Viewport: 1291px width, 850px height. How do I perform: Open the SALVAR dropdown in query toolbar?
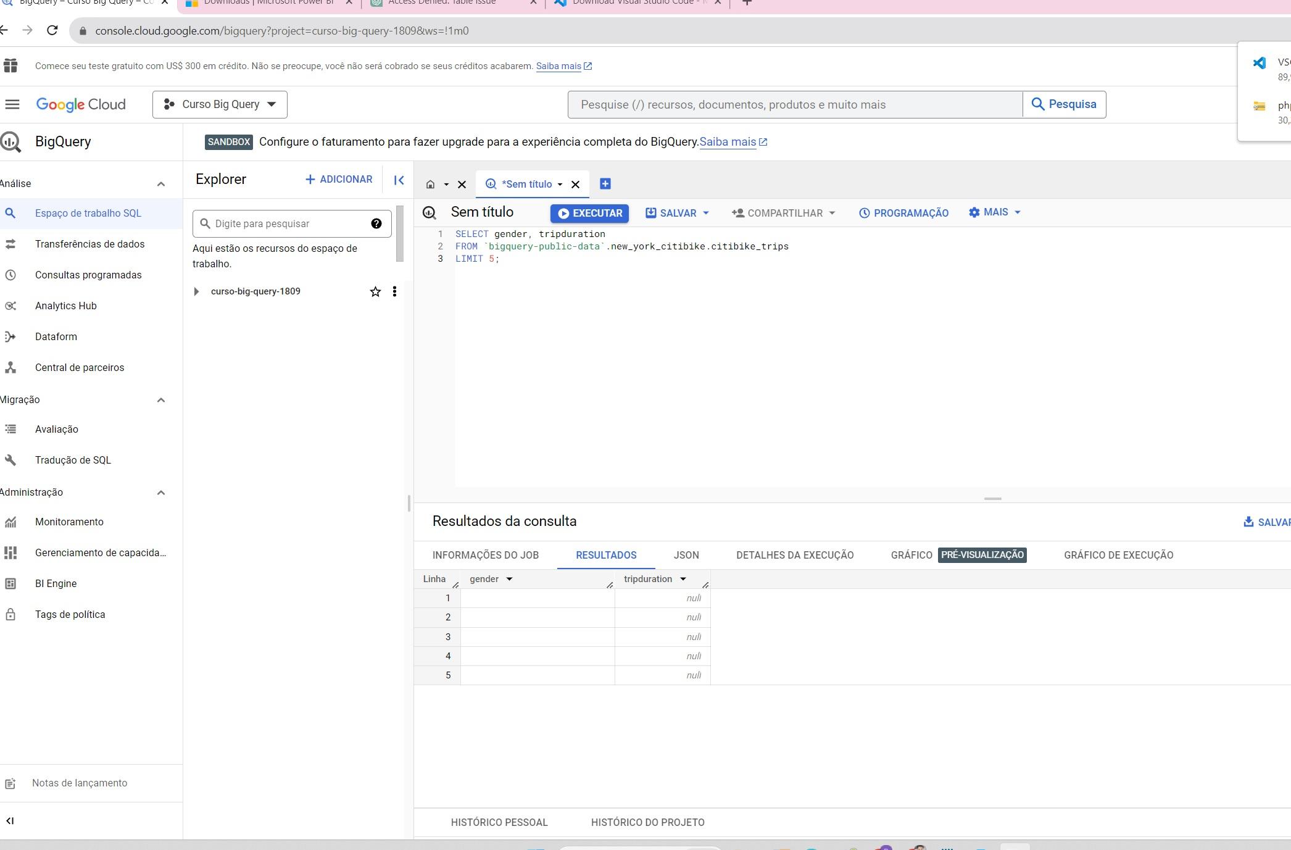pos(677,213)
